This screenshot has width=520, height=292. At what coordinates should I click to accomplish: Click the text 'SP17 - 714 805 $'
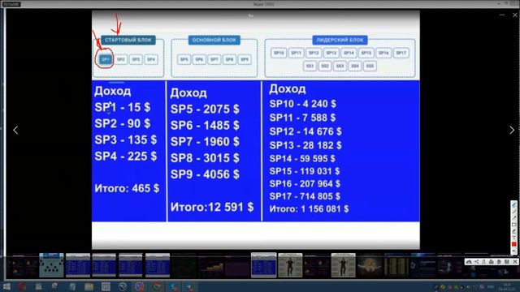click(305, 196)
